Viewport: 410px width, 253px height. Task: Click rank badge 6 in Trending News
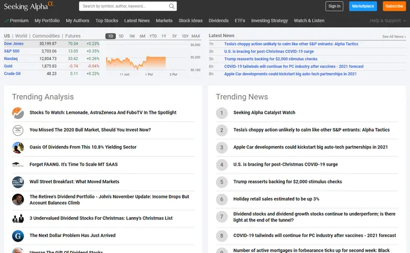point(222,199)
